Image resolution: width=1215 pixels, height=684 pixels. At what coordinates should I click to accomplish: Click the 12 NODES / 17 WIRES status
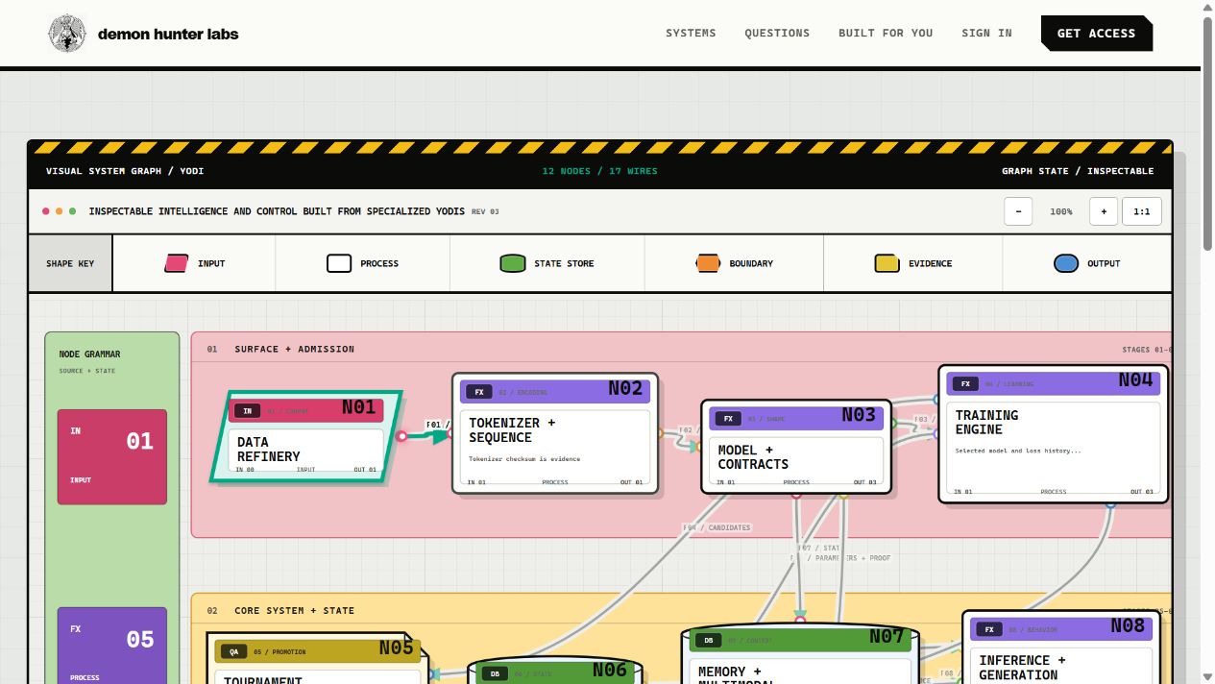pyautogui.click(x=600, y=171)
